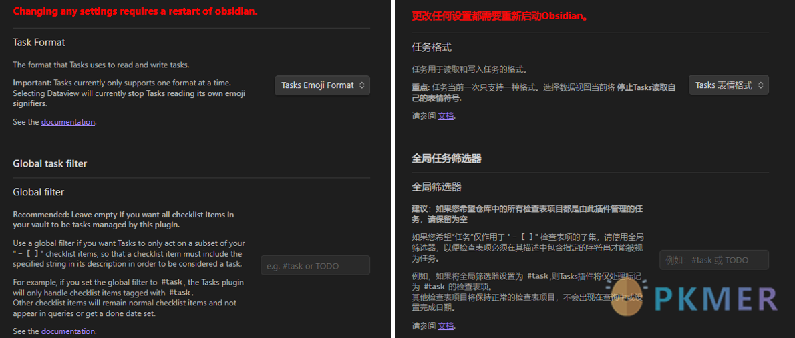Select the 'Global filter' setting name
Screen dimensions: 795x338
(x=39, y=192)
